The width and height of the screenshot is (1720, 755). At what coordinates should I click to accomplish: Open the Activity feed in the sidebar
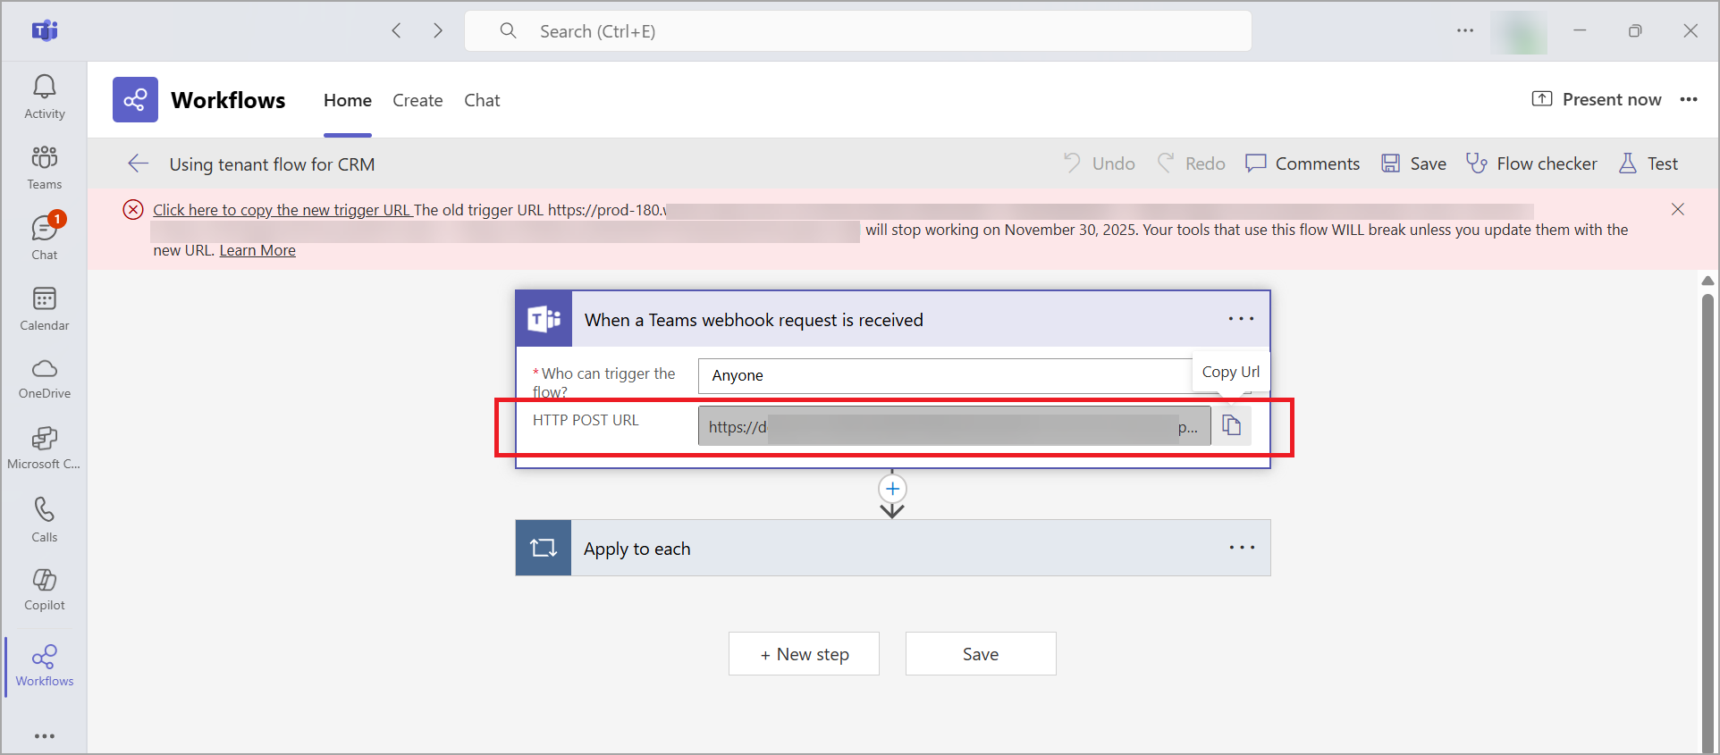[45, 96]
